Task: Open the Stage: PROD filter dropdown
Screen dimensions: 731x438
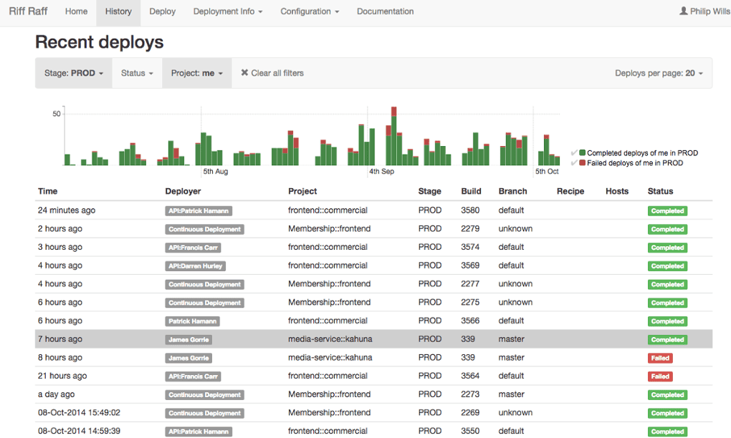Action: pos(74,73)
